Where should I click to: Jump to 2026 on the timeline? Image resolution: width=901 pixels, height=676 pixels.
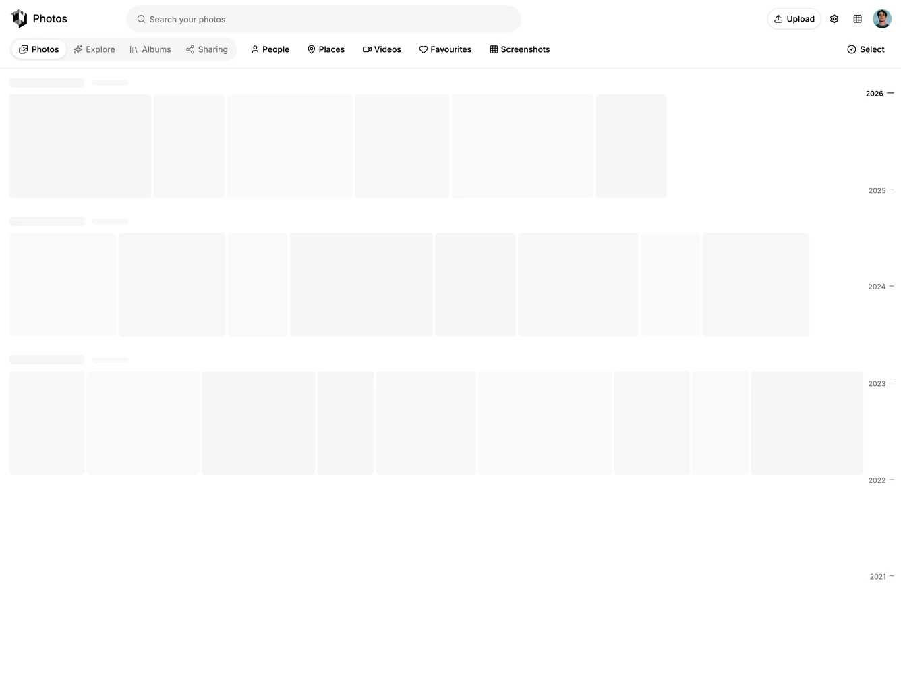point(879,94)
